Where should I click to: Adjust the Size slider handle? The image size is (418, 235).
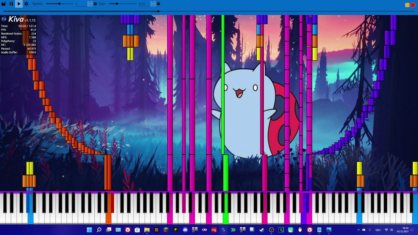(x=117, y=4)
